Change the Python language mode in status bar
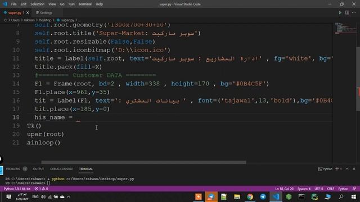 343,189
